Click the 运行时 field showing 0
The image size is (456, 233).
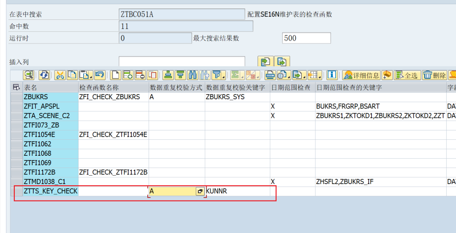[155, 38]
